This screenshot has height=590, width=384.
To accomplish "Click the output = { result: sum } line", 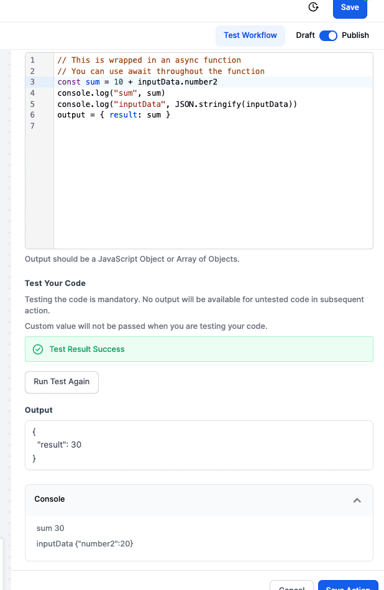I will coord(114,115).
